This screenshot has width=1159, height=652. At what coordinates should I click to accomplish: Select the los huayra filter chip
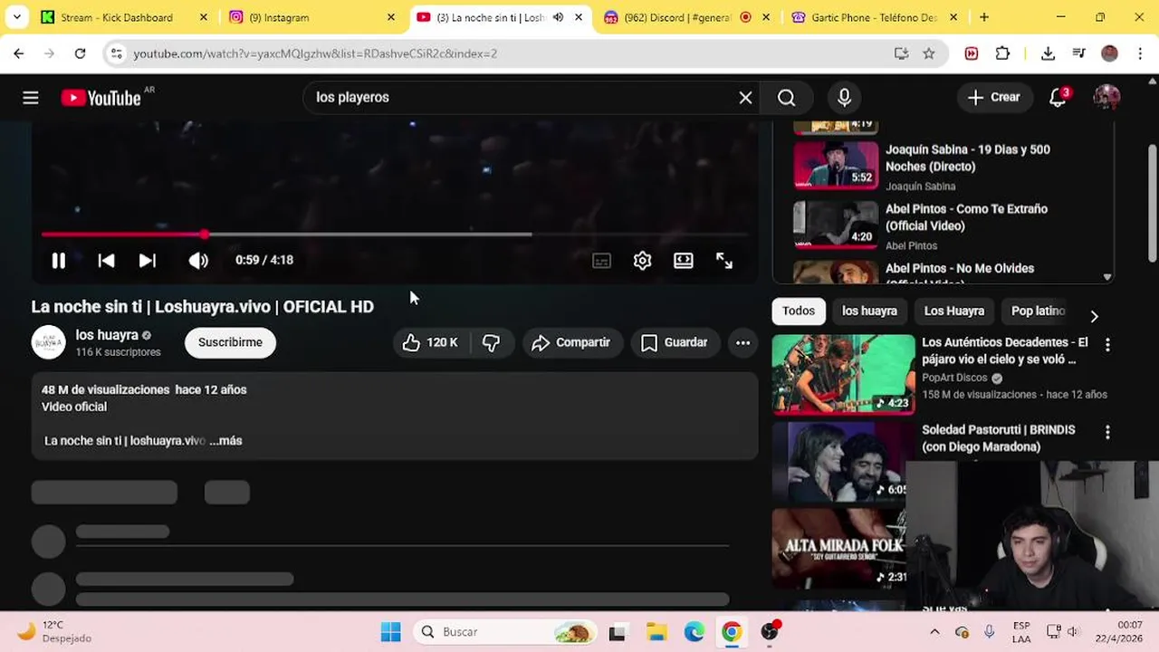pyautogui.click(x=869, y=311)
